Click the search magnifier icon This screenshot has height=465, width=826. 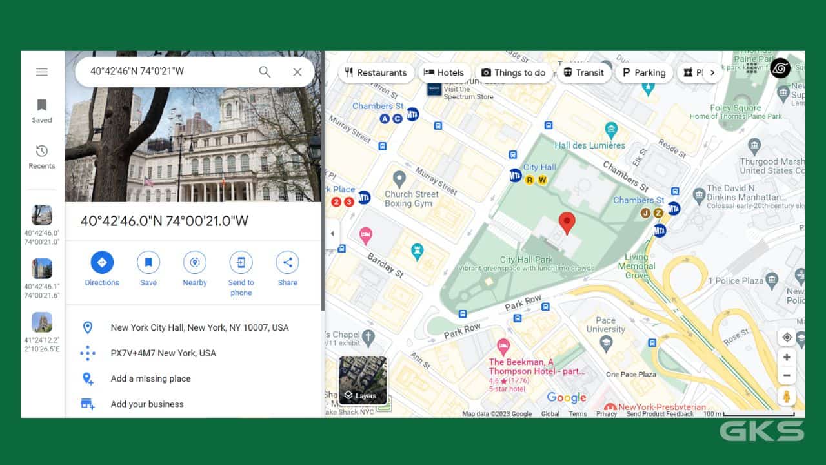point(265,72)
